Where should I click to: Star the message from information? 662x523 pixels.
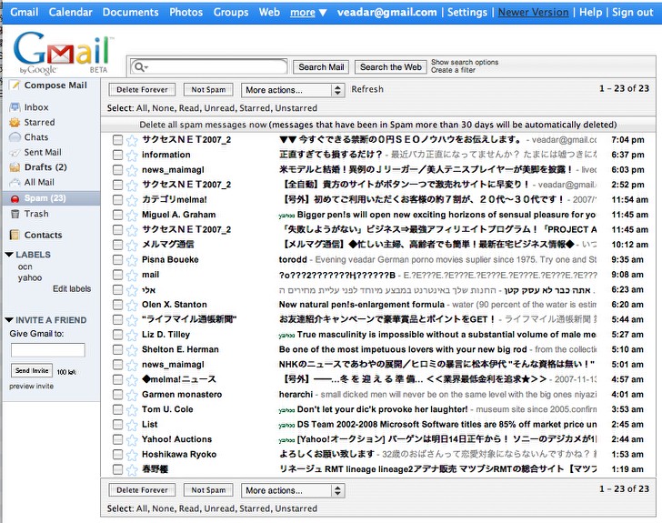132,155
